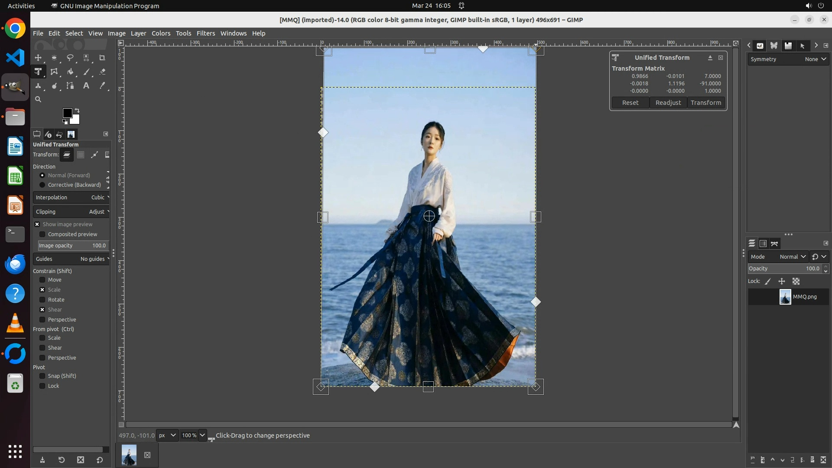Toggle the Rotate constrain checkbox

(x=42, y=300)
